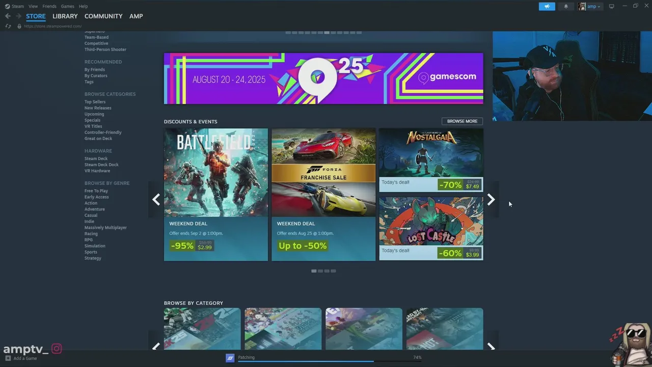This screenshot has width=652, height=367.
Task: Show next Browse by Category items
Action: tap(491, 347)
